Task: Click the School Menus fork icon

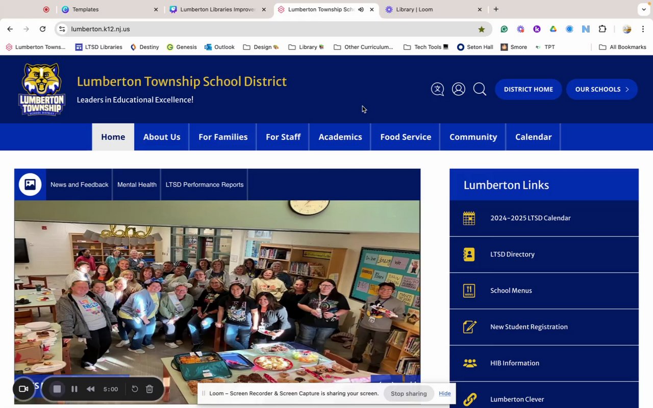Action: [x=469, y=291]
